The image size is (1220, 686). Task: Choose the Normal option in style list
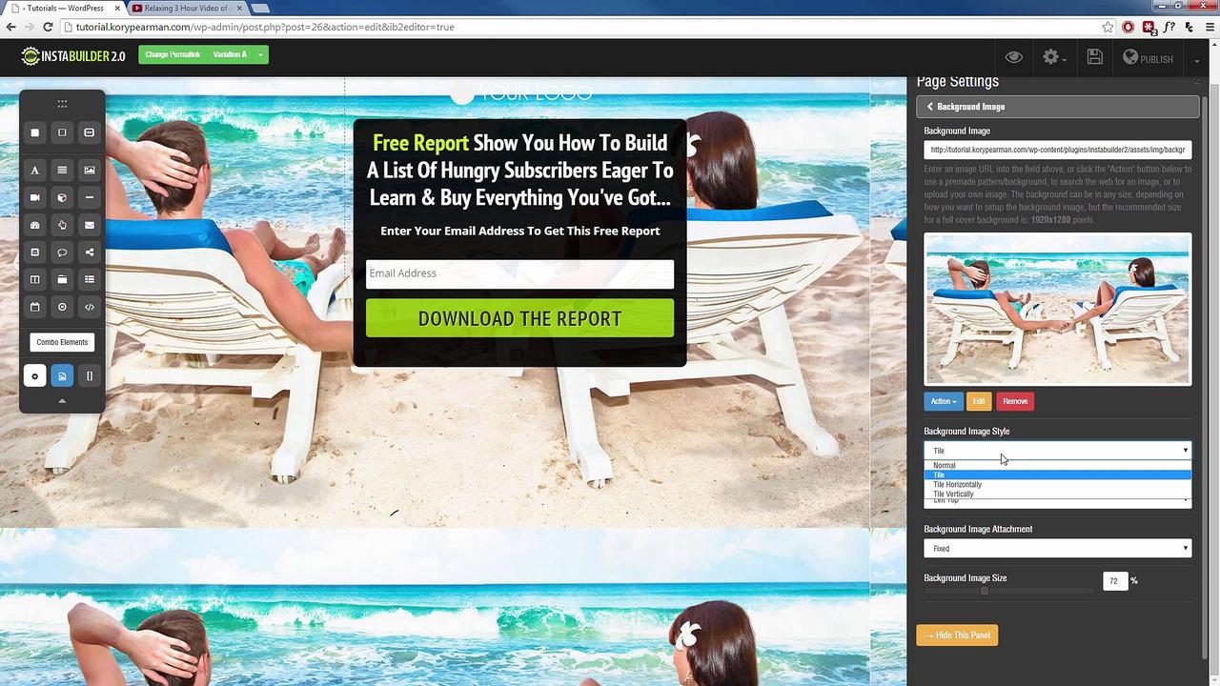coord(945,465)
